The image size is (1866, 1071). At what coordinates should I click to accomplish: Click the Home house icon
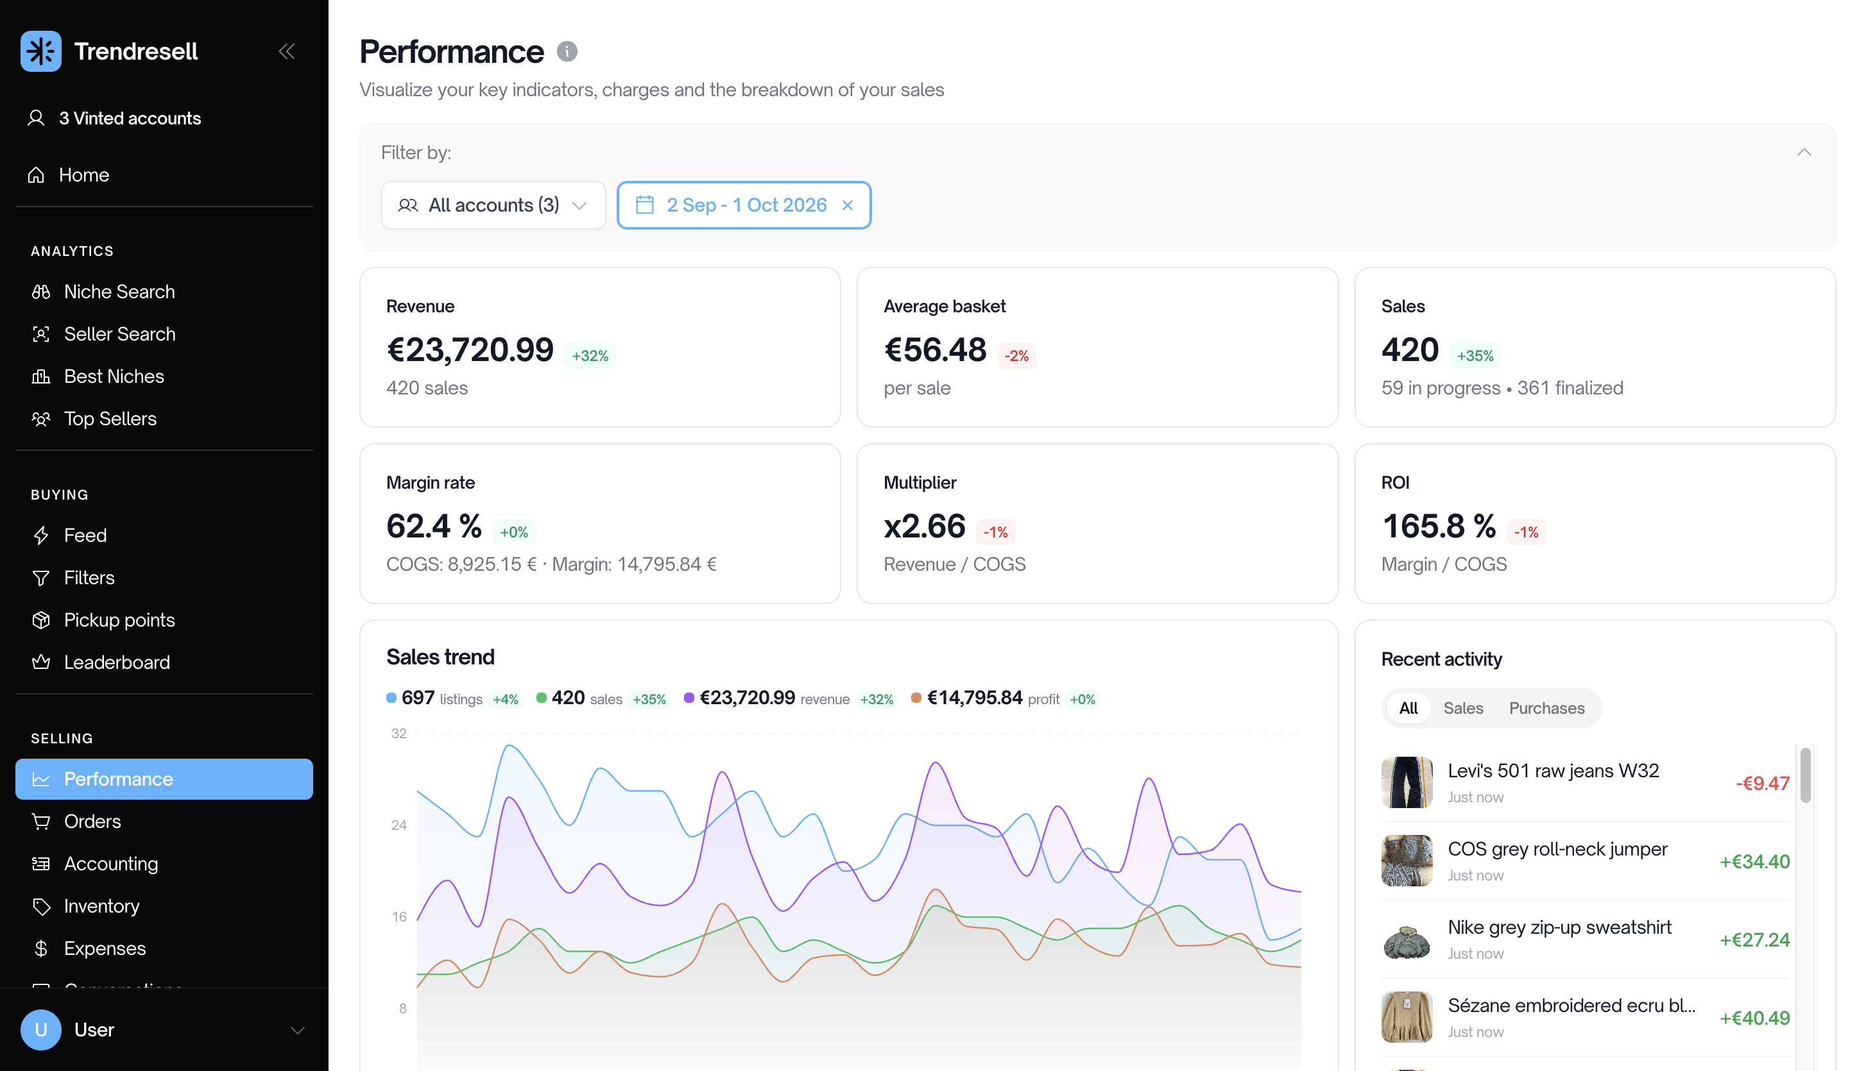(x=36, y=175)
